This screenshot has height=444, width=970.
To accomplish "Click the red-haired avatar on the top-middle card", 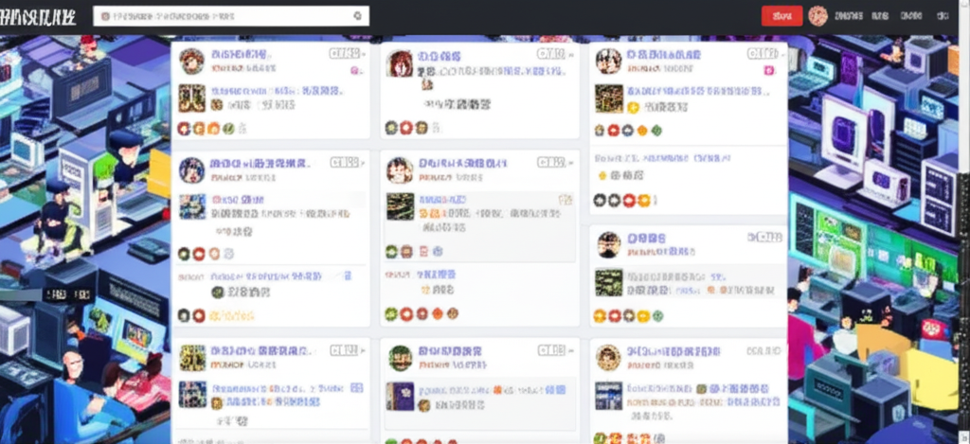I will click(x=400, y=63).
